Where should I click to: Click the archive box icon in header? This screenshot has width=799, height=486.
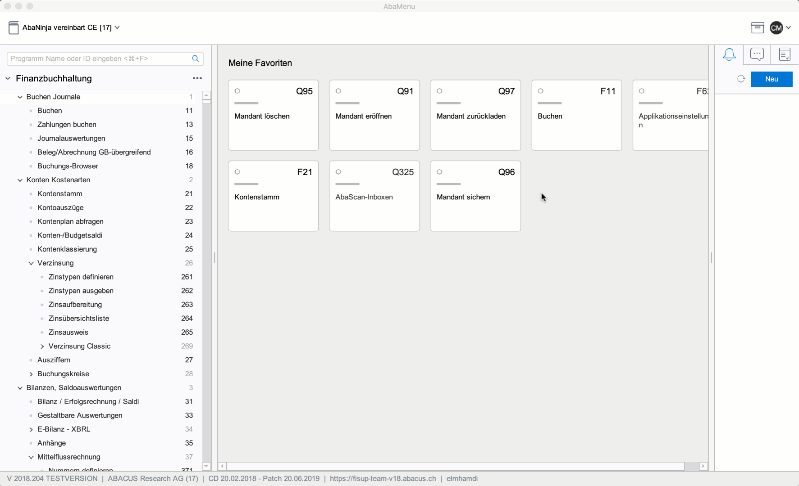757,28
